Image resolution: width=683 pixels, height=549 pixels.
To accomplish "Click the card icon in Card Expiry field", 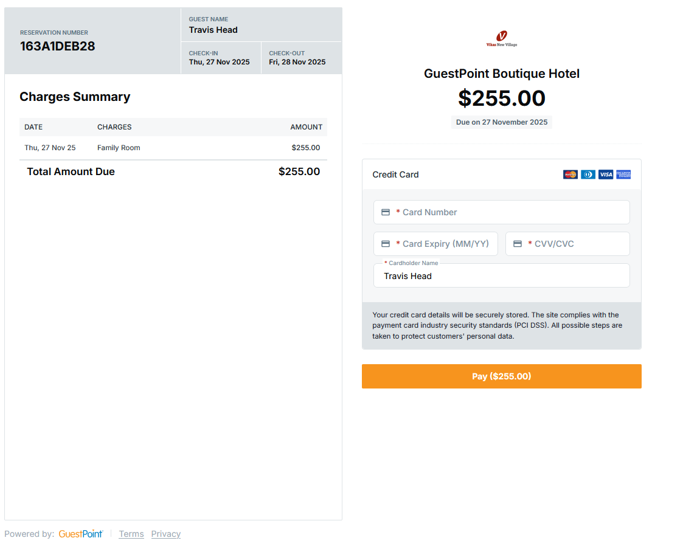I will click(x=386, y=244).
